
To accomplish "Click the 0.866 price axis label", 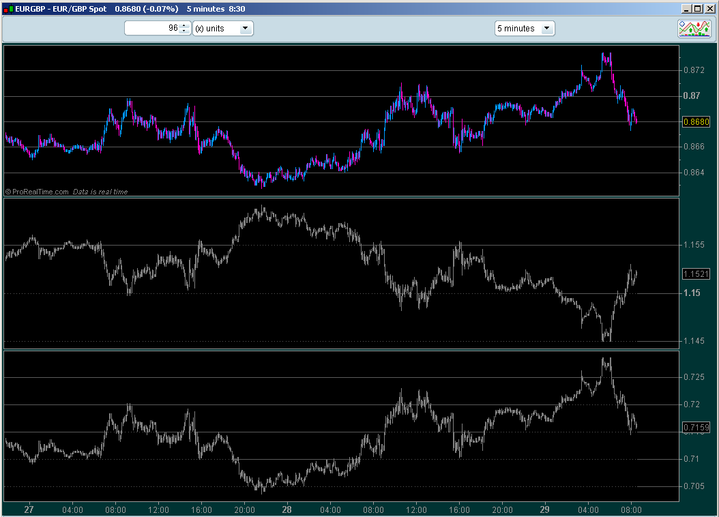I will tap(694, 147).
